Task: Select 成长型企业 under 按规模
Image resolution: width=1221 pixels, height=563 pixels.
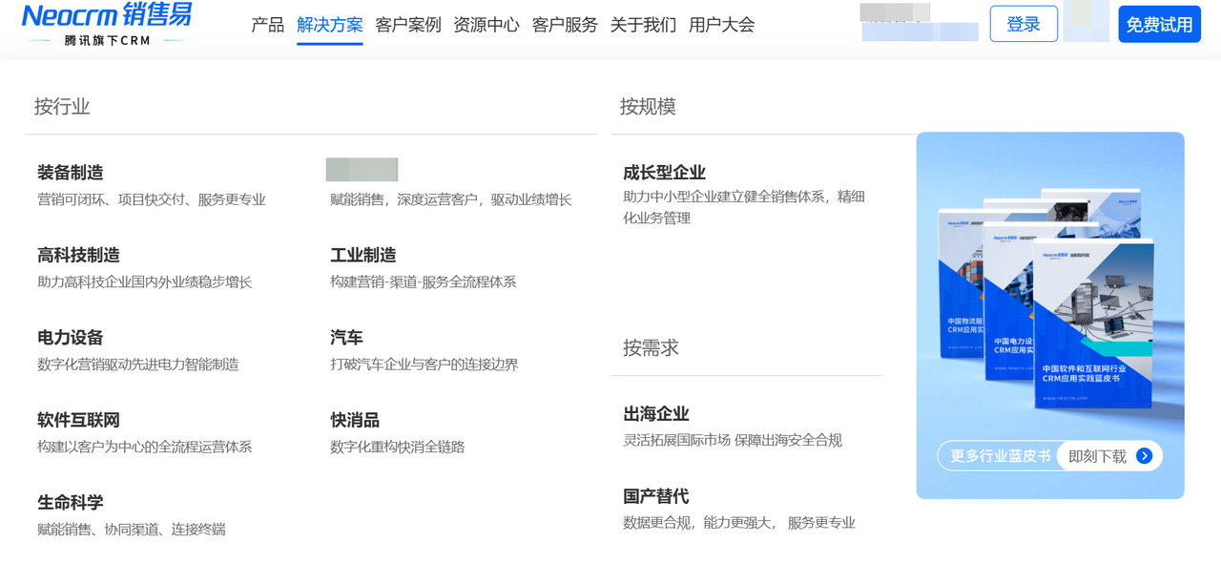Action: point(665,173)
